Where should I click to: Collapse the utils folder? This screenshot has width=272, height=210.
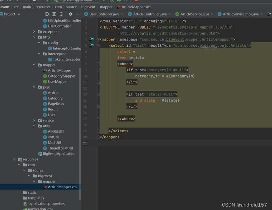click(x=34, y=126)
